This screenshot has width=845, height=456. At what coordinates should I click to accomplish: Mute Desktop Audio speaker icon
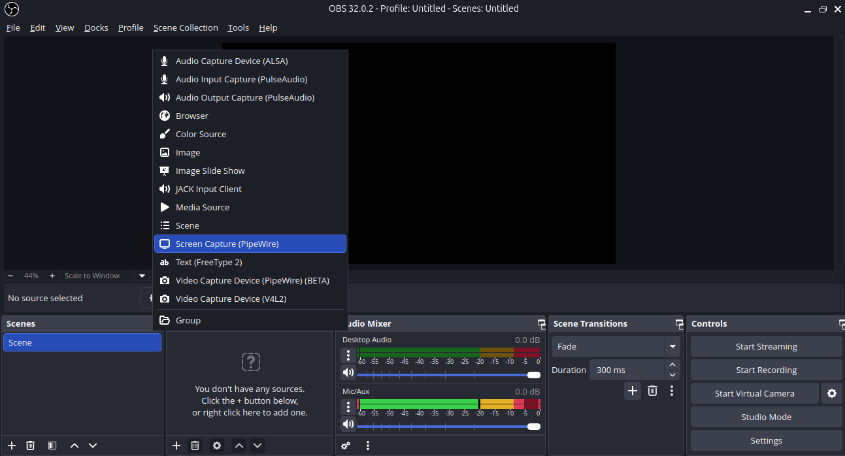point(348,372)
